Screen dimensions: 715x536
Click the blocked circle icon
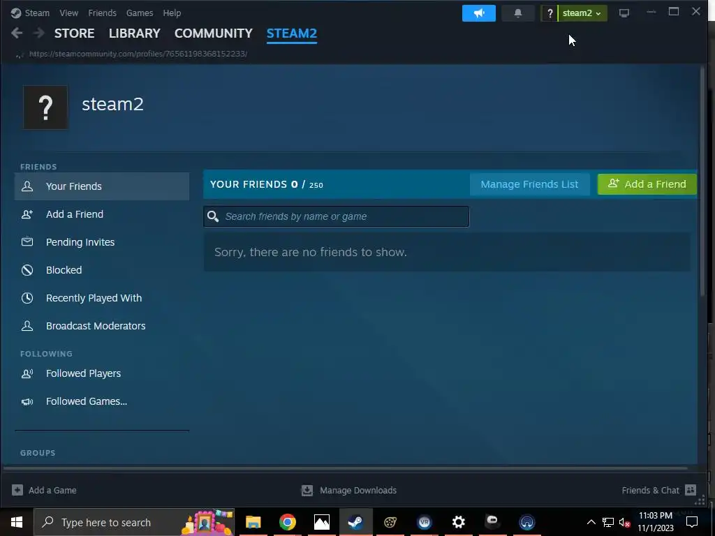pos(27,270)
